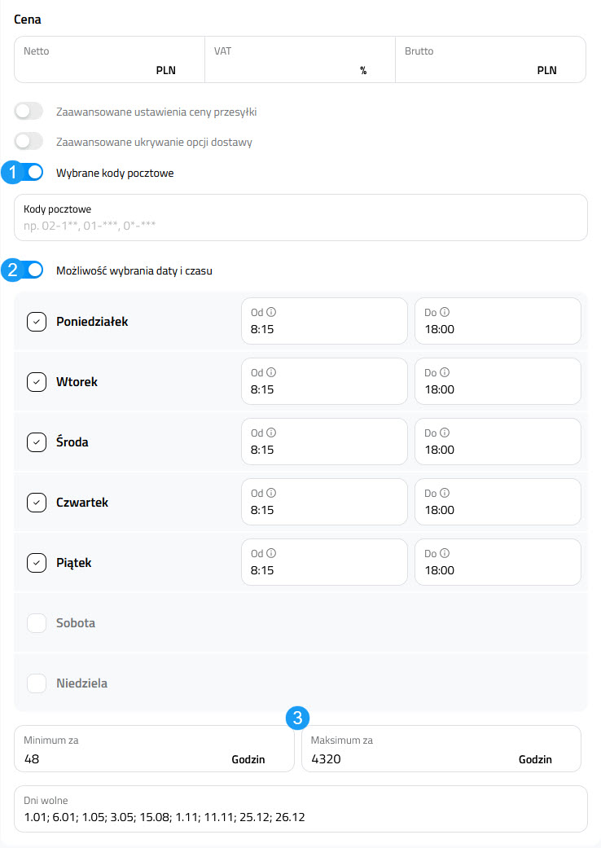Enable Zaawansowane ukrywanie opcji dostawy toggle

[x=29, y=142]
